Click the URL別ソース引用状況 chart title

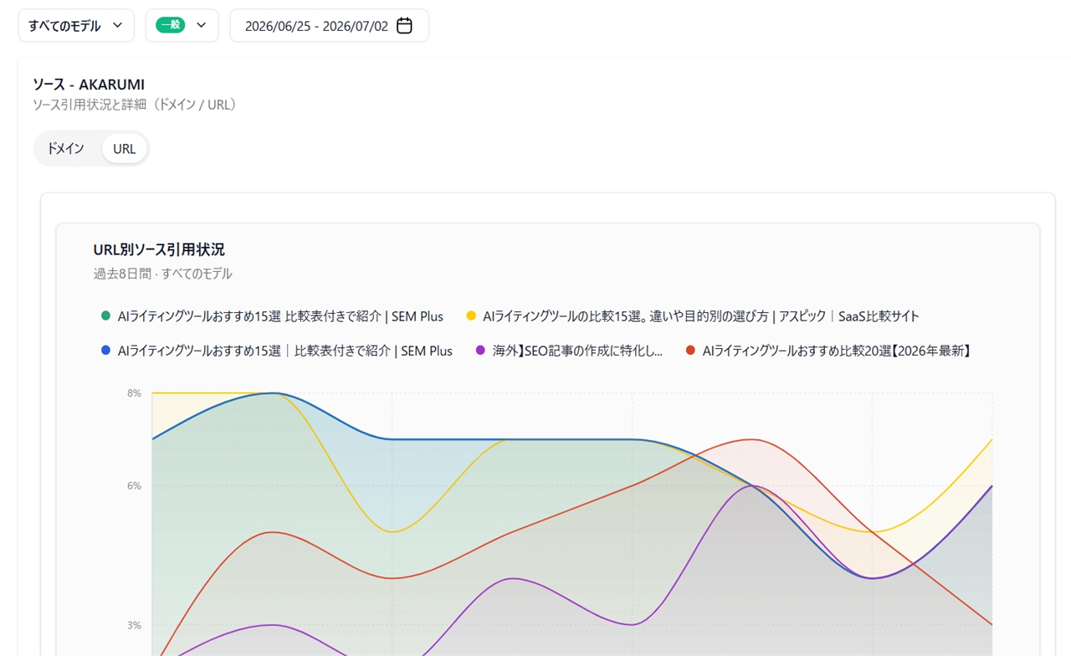pos(159,249)
